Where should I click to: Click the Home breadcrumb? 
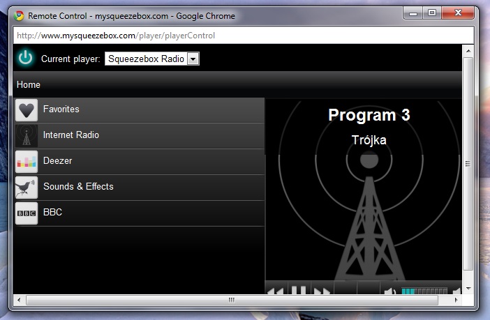pos(29,85)
